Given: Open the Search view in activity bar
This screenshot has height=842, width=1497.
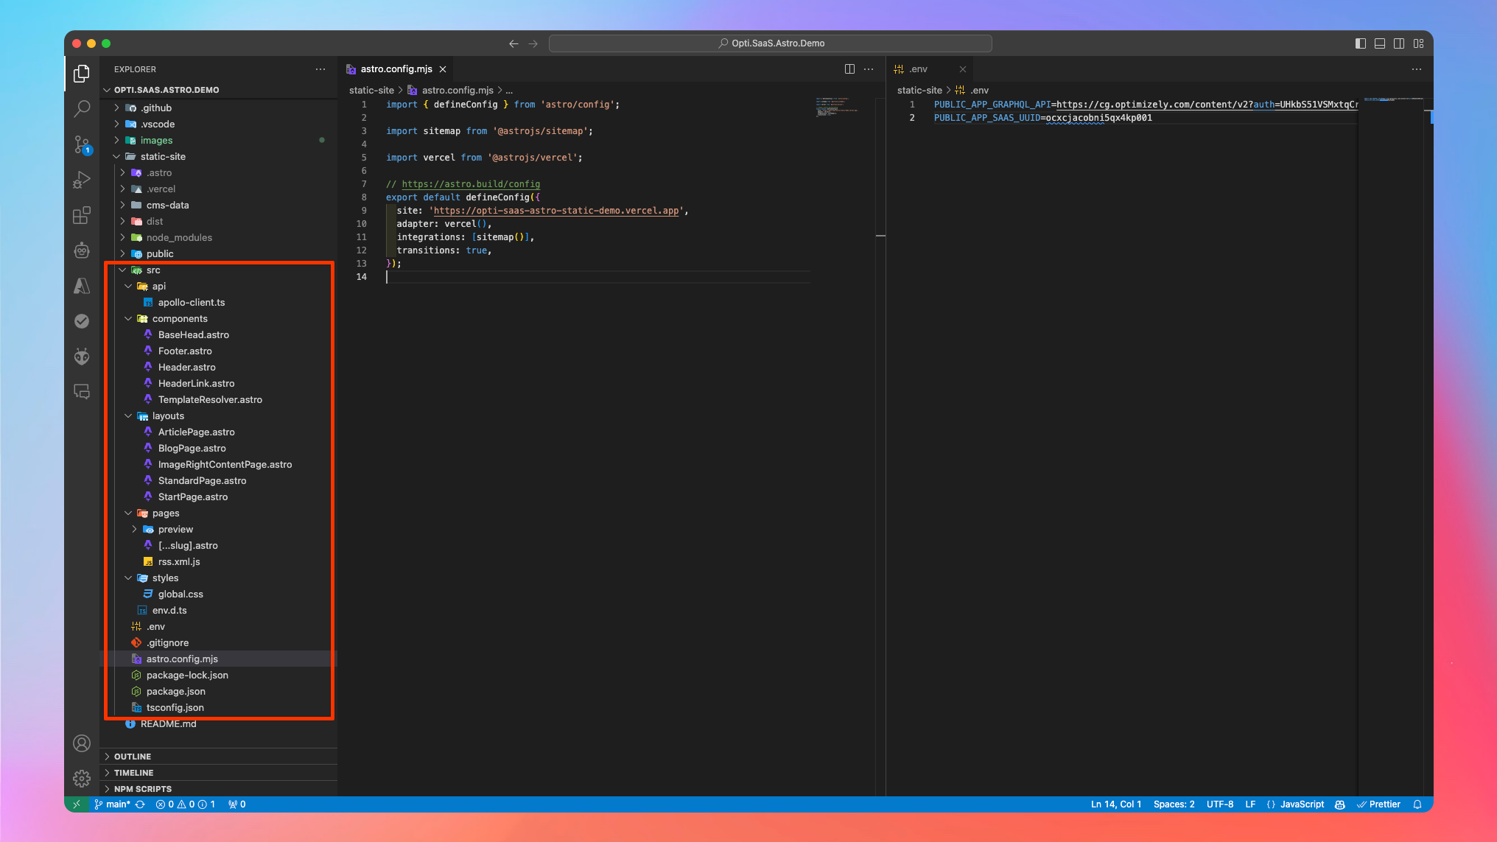Looking at the screenshot, I should [82, 109].
